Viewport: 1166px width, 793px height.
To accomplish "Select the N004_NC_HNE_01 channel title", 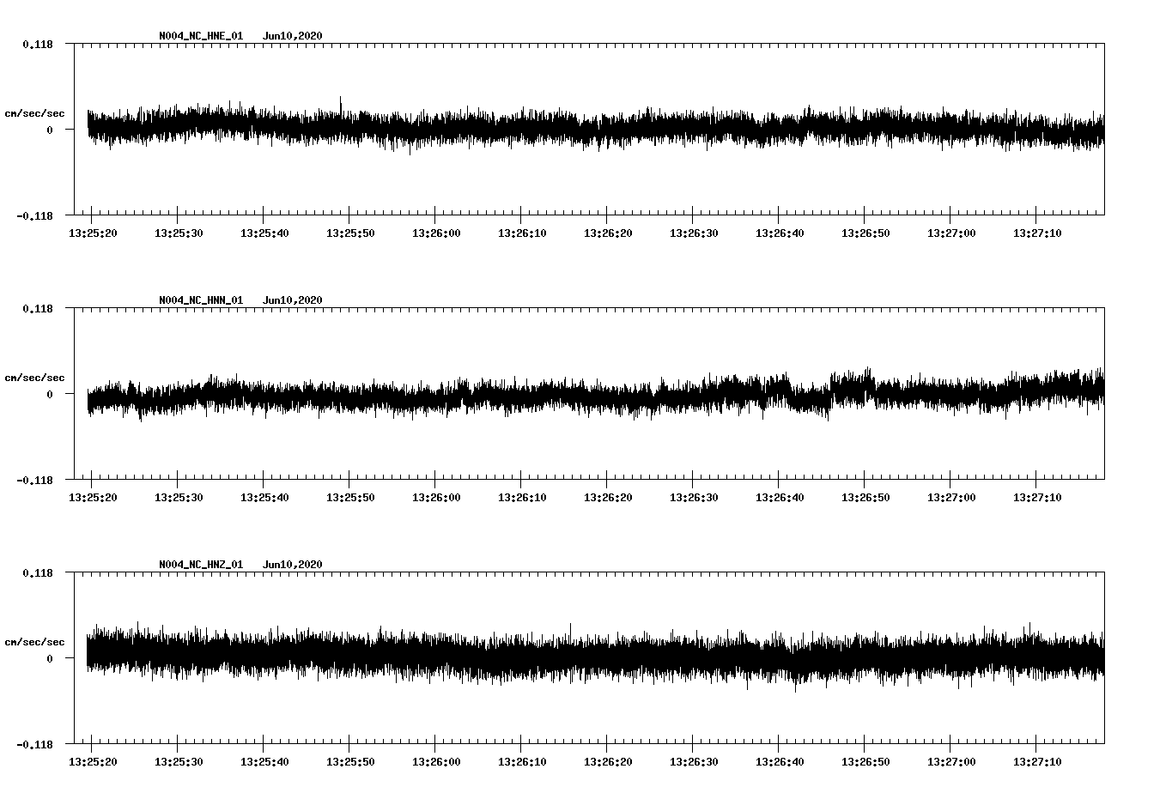I will tap(201, 36).
